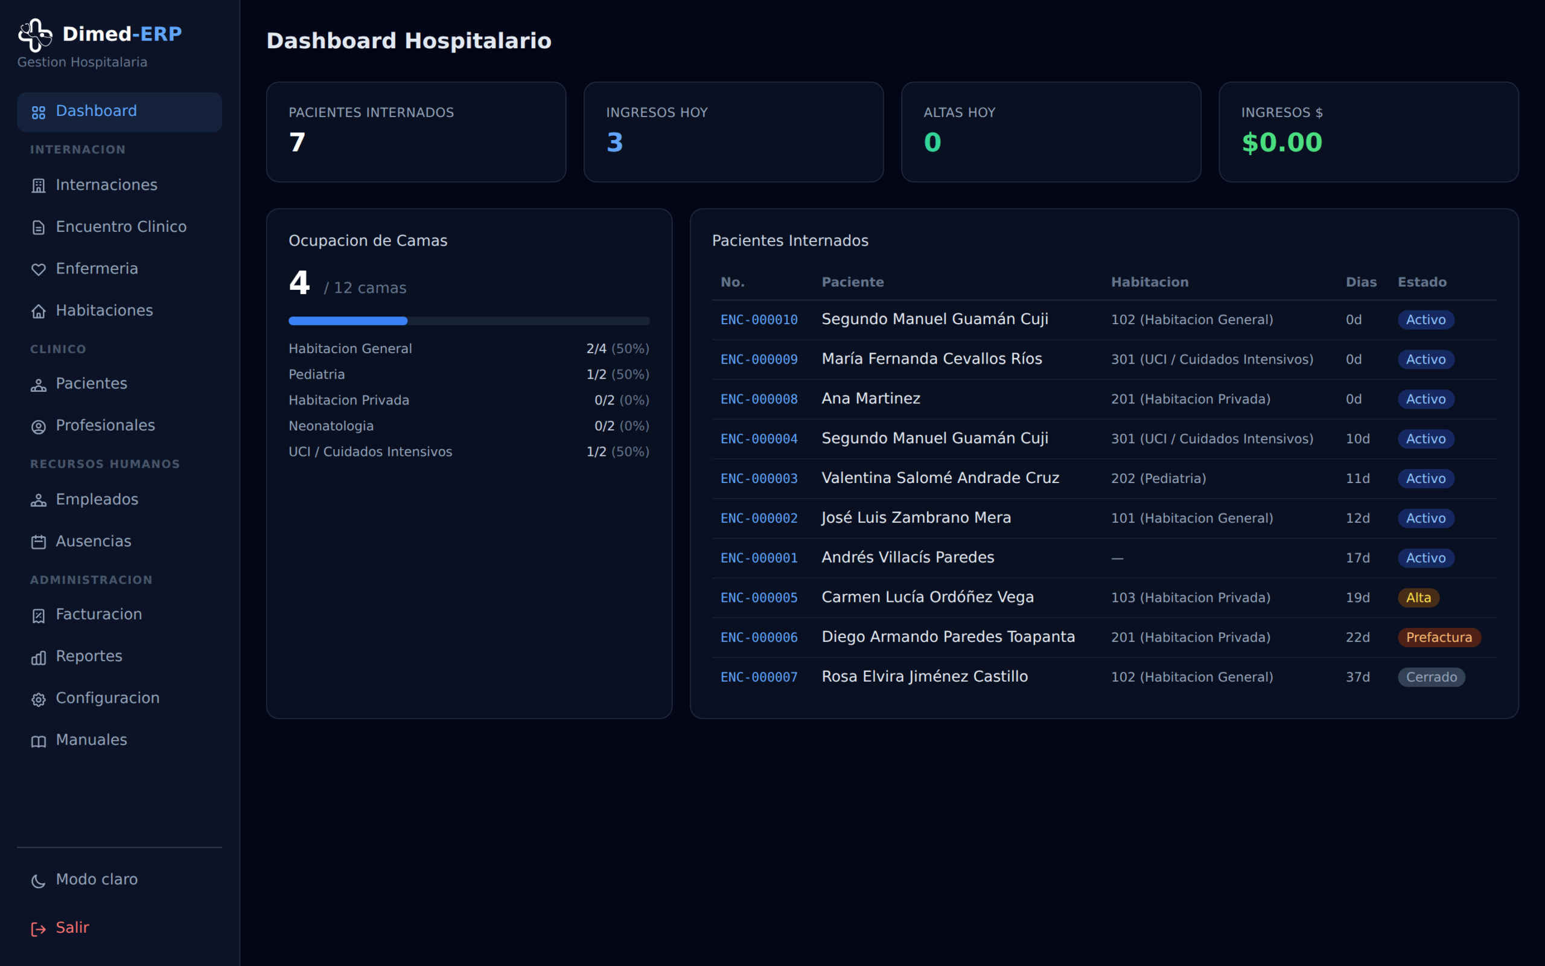
Task: Click patient name Valentina Salomé Andrade Cruz
Action: coord(940,478)
